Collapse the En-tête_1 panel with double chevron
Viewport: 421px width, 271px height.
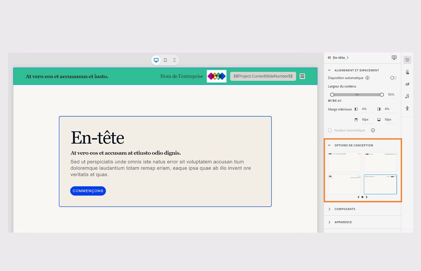tap(329, 57)
